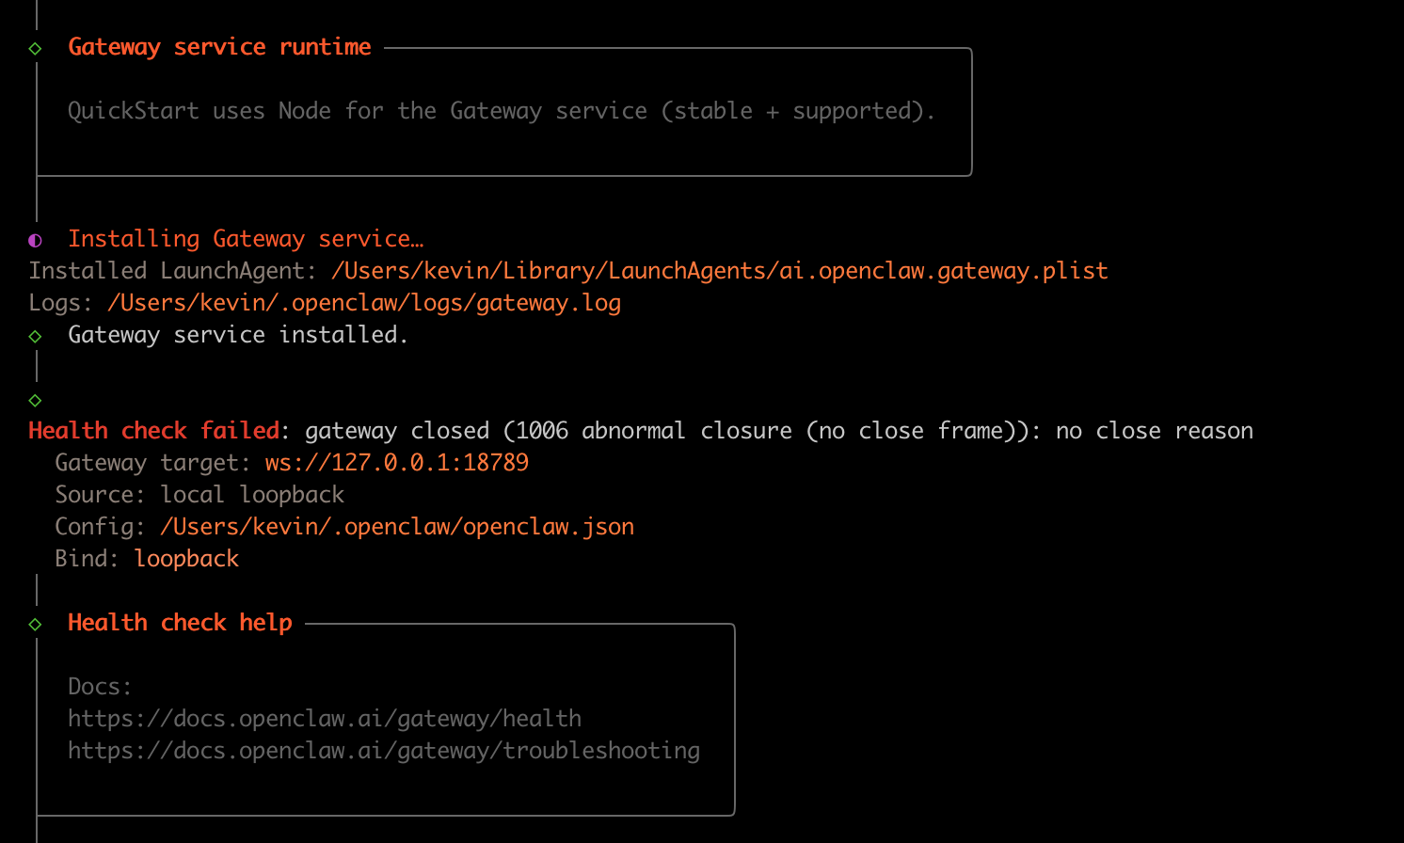Click the orange "loopback" bind value
Viewport: 1404px width, 843px height.
(x=186, y=559)
